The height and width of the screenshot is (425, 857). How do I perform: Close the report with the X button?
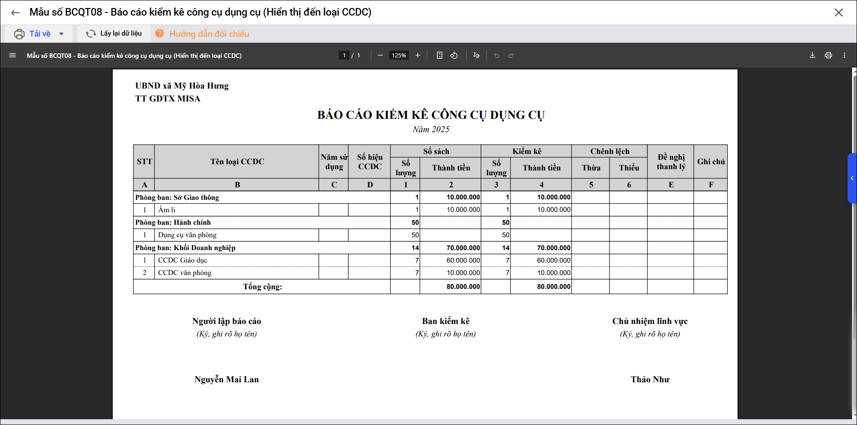pyautogui.click(x=838, y=12)
